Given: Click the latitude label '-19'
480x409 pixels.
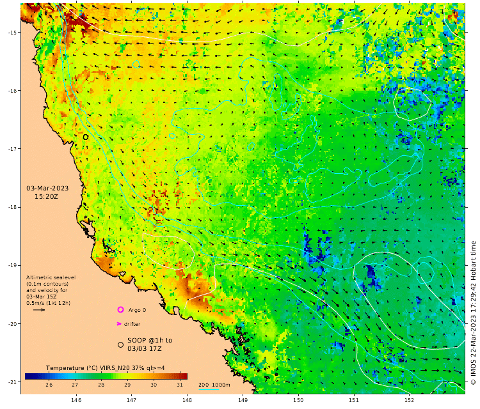Looking at the screenshot, I should (x=12, y=265).
